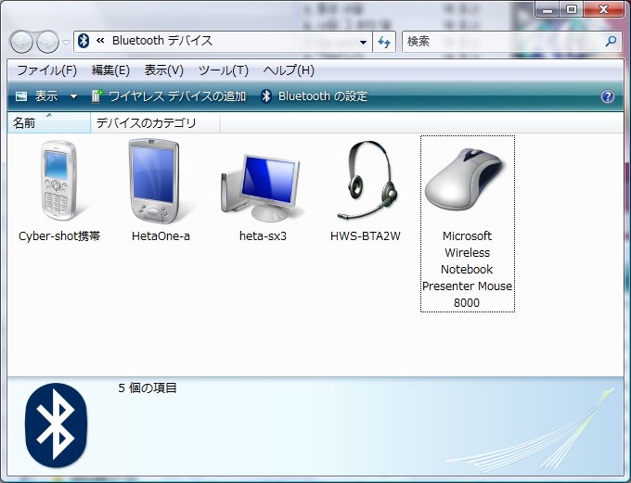Click the refresh button beside address bar
This screenshot has height=483, width=631.
pos(384,42)
